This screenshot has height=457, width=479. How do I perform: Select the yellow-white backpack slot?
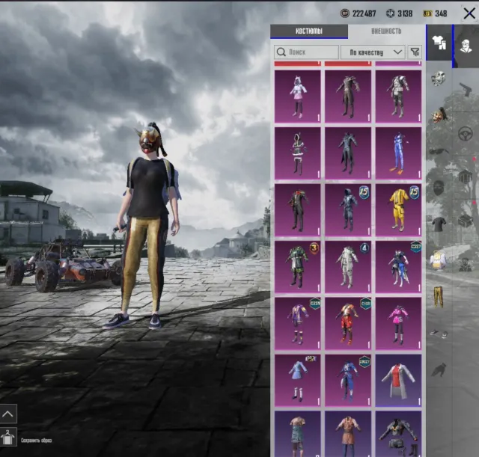coord(439,260)
